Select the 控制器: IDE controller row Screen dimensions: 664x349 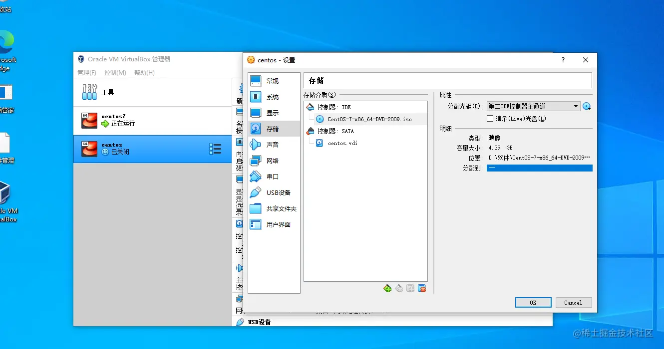tap(365, 107)
